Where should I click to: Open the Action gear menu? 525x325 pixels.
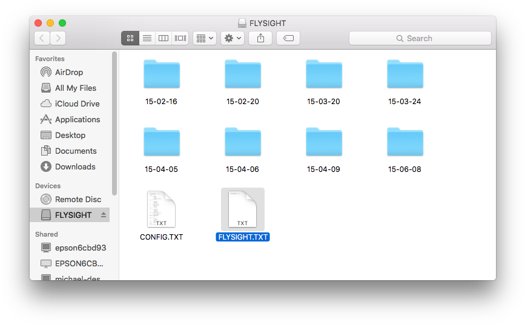[233, 38]
